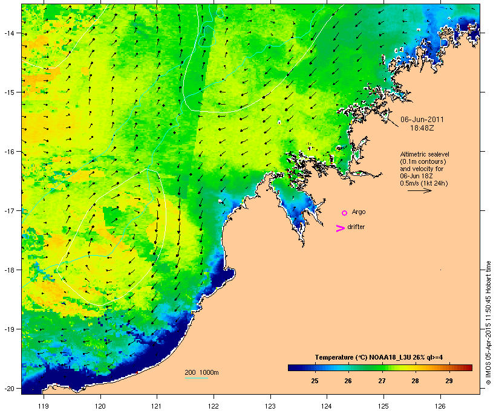Click the -18 latitude axis label

[8, 270]
